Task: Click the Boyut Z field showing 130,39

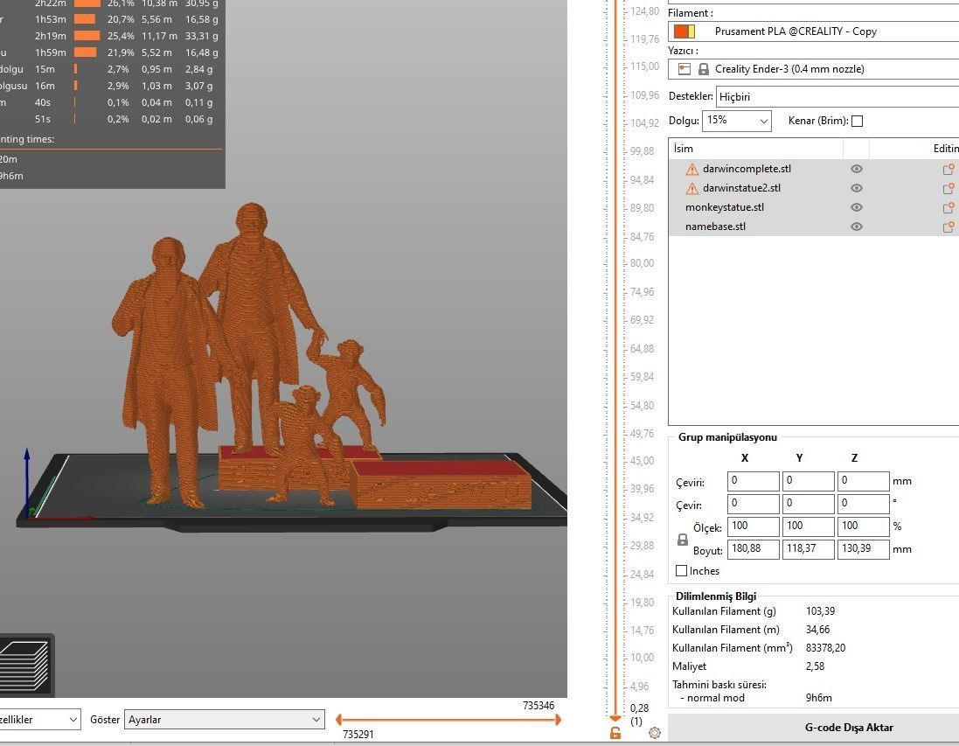Action: point(863,549)
